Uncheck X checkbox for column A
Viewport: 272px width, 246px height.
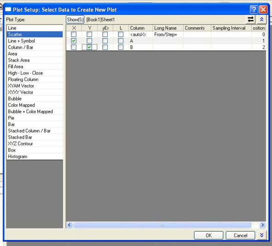click(x=74, y=41)
